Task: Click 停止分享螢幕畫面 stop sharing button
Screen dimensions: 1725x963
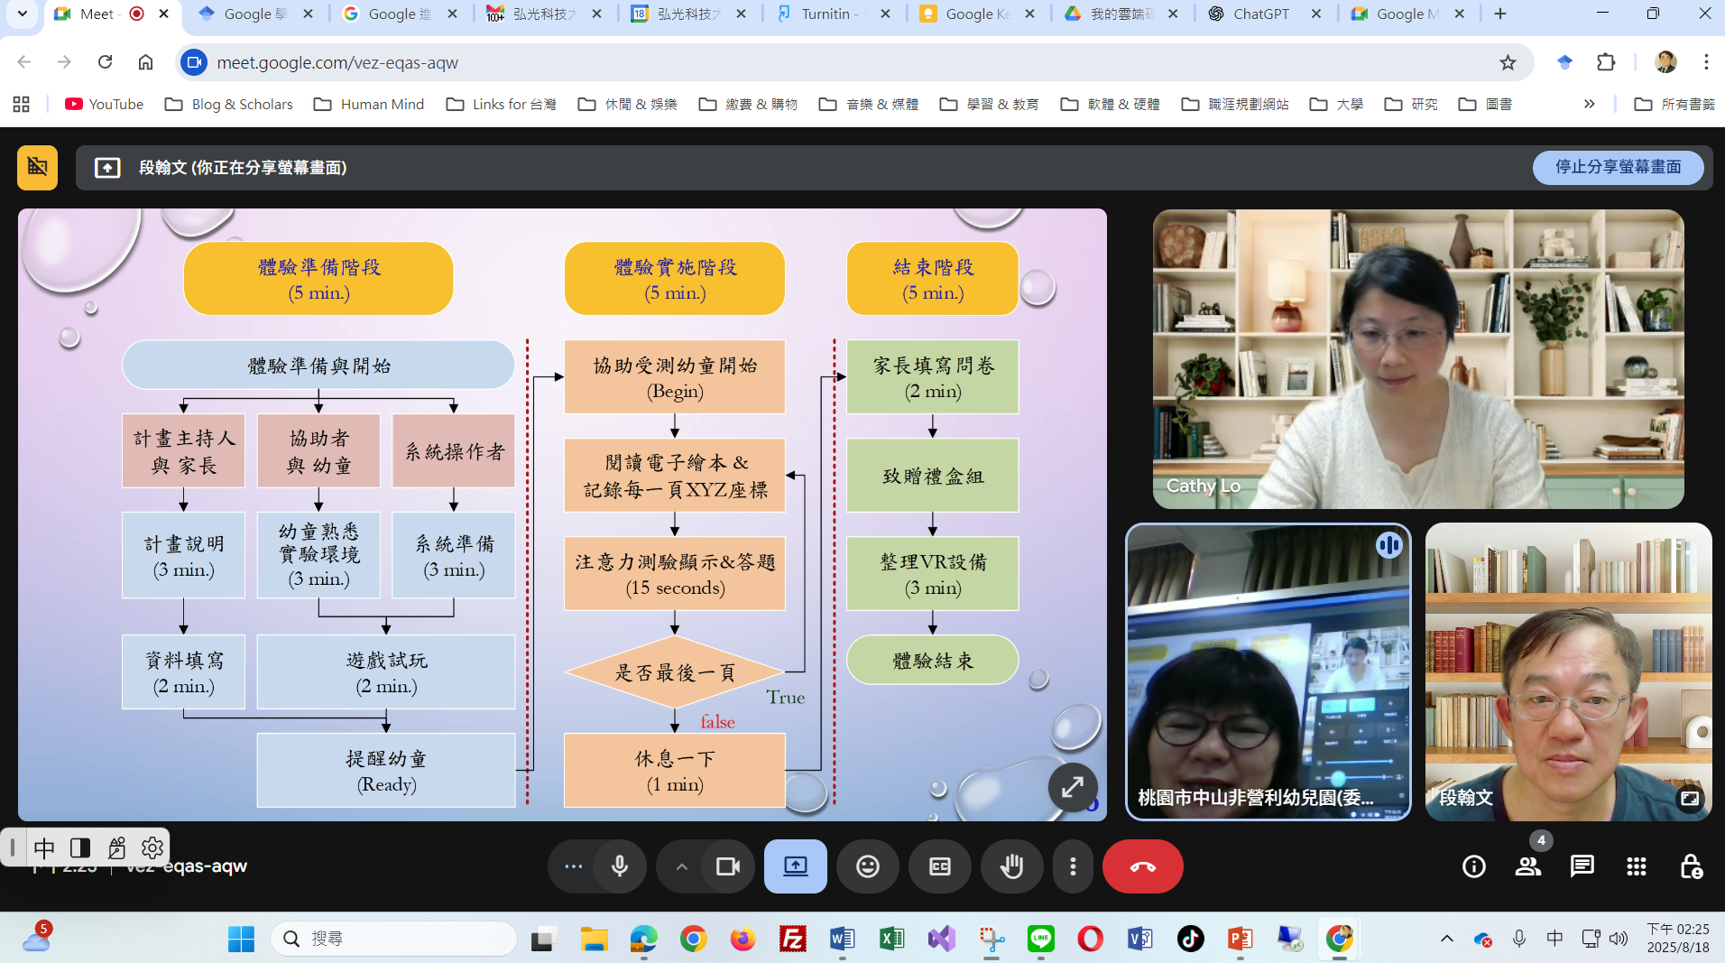Action: pos(1618,167)
